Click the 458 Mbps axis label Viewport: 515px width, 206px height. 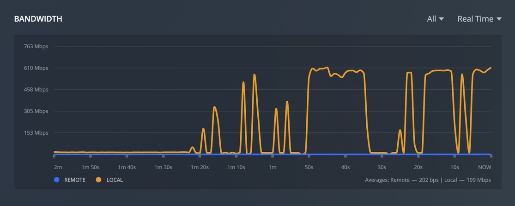(x=36, y=90)
